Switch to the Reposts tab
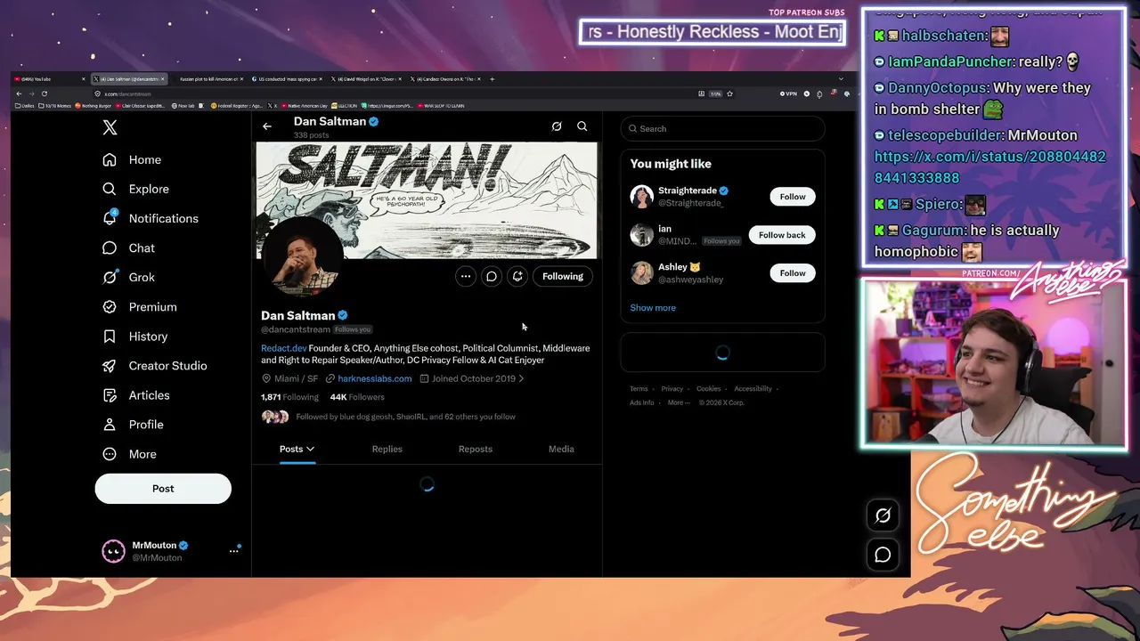The image size is (1140, 641). 476,449
